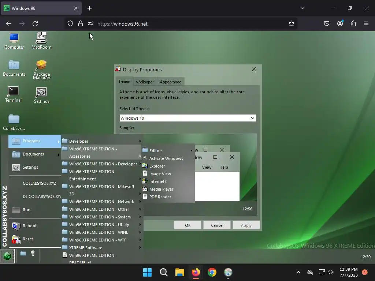Open the Firefox list all tabs chevron
375x281 pixels.
(x=302, y=8)
